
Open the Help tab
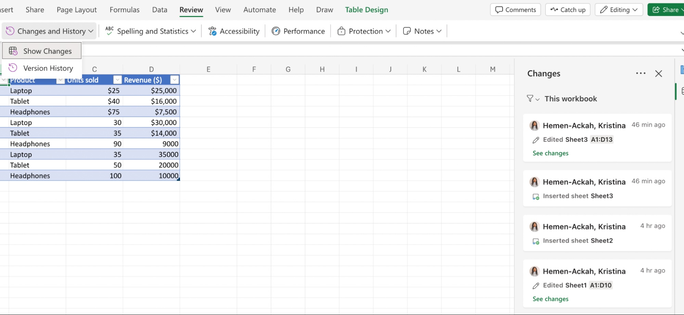[x=296, y=10]
